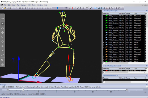Click the ID identify trajectory tool

tap(3, 46)
